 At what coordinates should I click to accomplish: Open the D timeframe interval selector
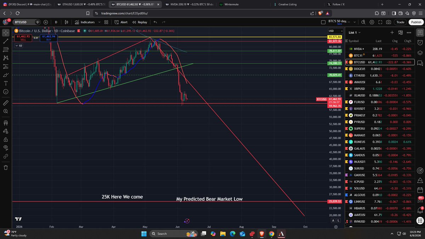coord(56,22)
